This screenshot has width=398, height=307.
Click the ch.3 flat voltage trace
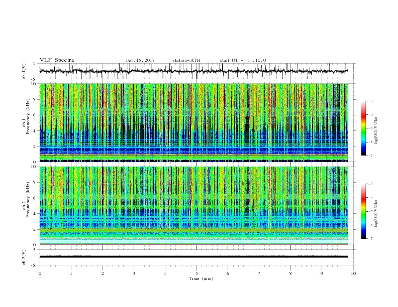click(193, 257)
